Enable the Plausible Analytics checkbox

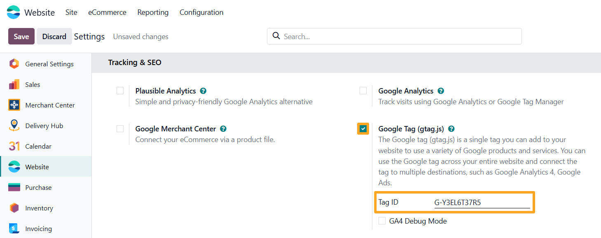120,91
